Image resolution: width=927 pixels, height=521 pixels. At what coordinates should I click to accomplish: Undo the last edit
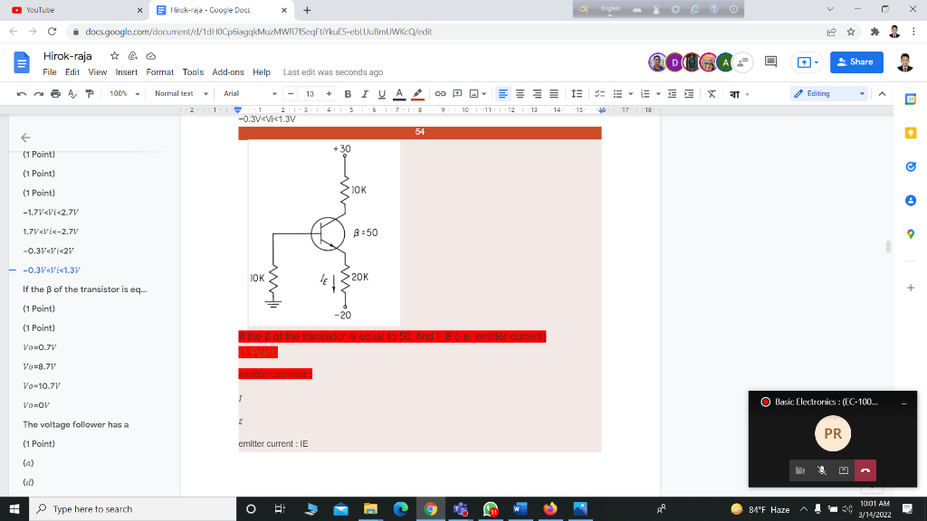[x=22, y=93]
